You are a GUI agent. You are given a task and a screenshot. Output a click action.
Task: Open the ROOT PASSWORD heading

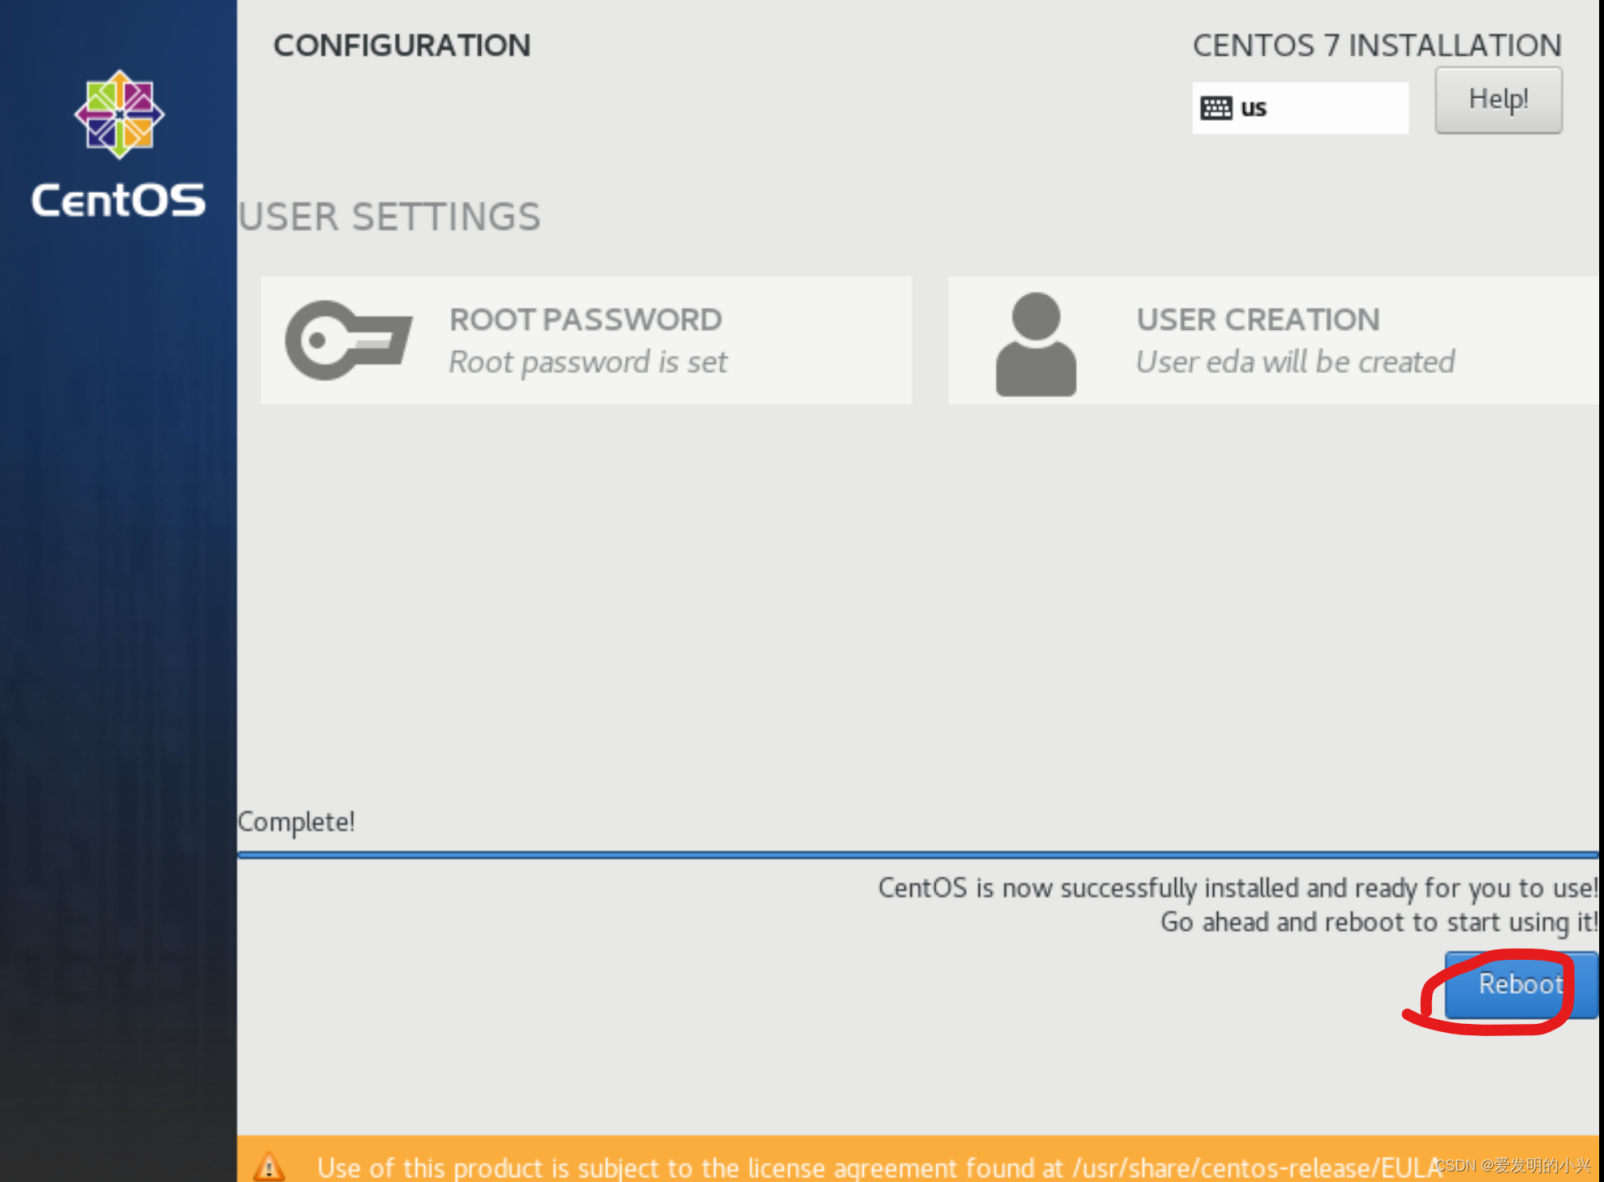click(x=585, y=319)
